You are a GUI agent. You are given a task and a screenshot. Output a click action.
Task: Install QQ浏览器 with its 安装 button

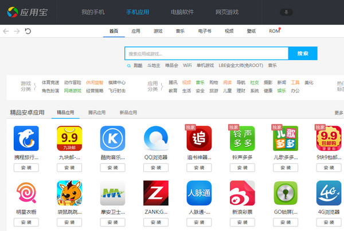(x=156, y=167)
